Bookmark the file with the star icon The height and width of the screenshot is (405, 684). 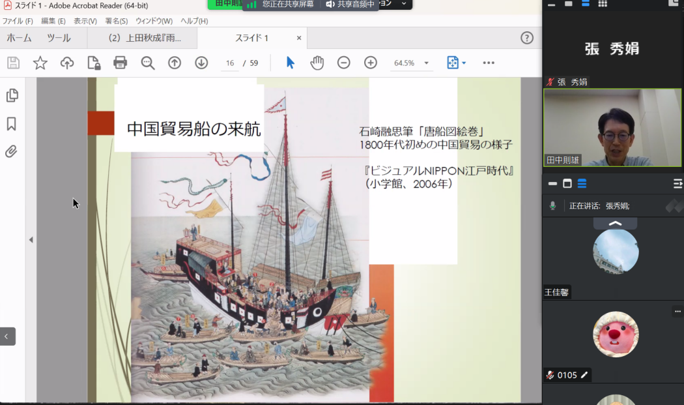click(40, 63)
